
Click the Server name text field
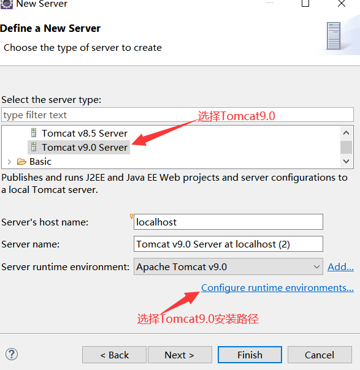[228, 244]
